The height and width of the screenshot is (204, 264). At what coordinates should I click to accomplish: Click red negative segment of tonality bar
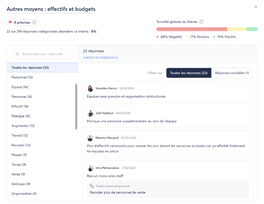point(192,29)
